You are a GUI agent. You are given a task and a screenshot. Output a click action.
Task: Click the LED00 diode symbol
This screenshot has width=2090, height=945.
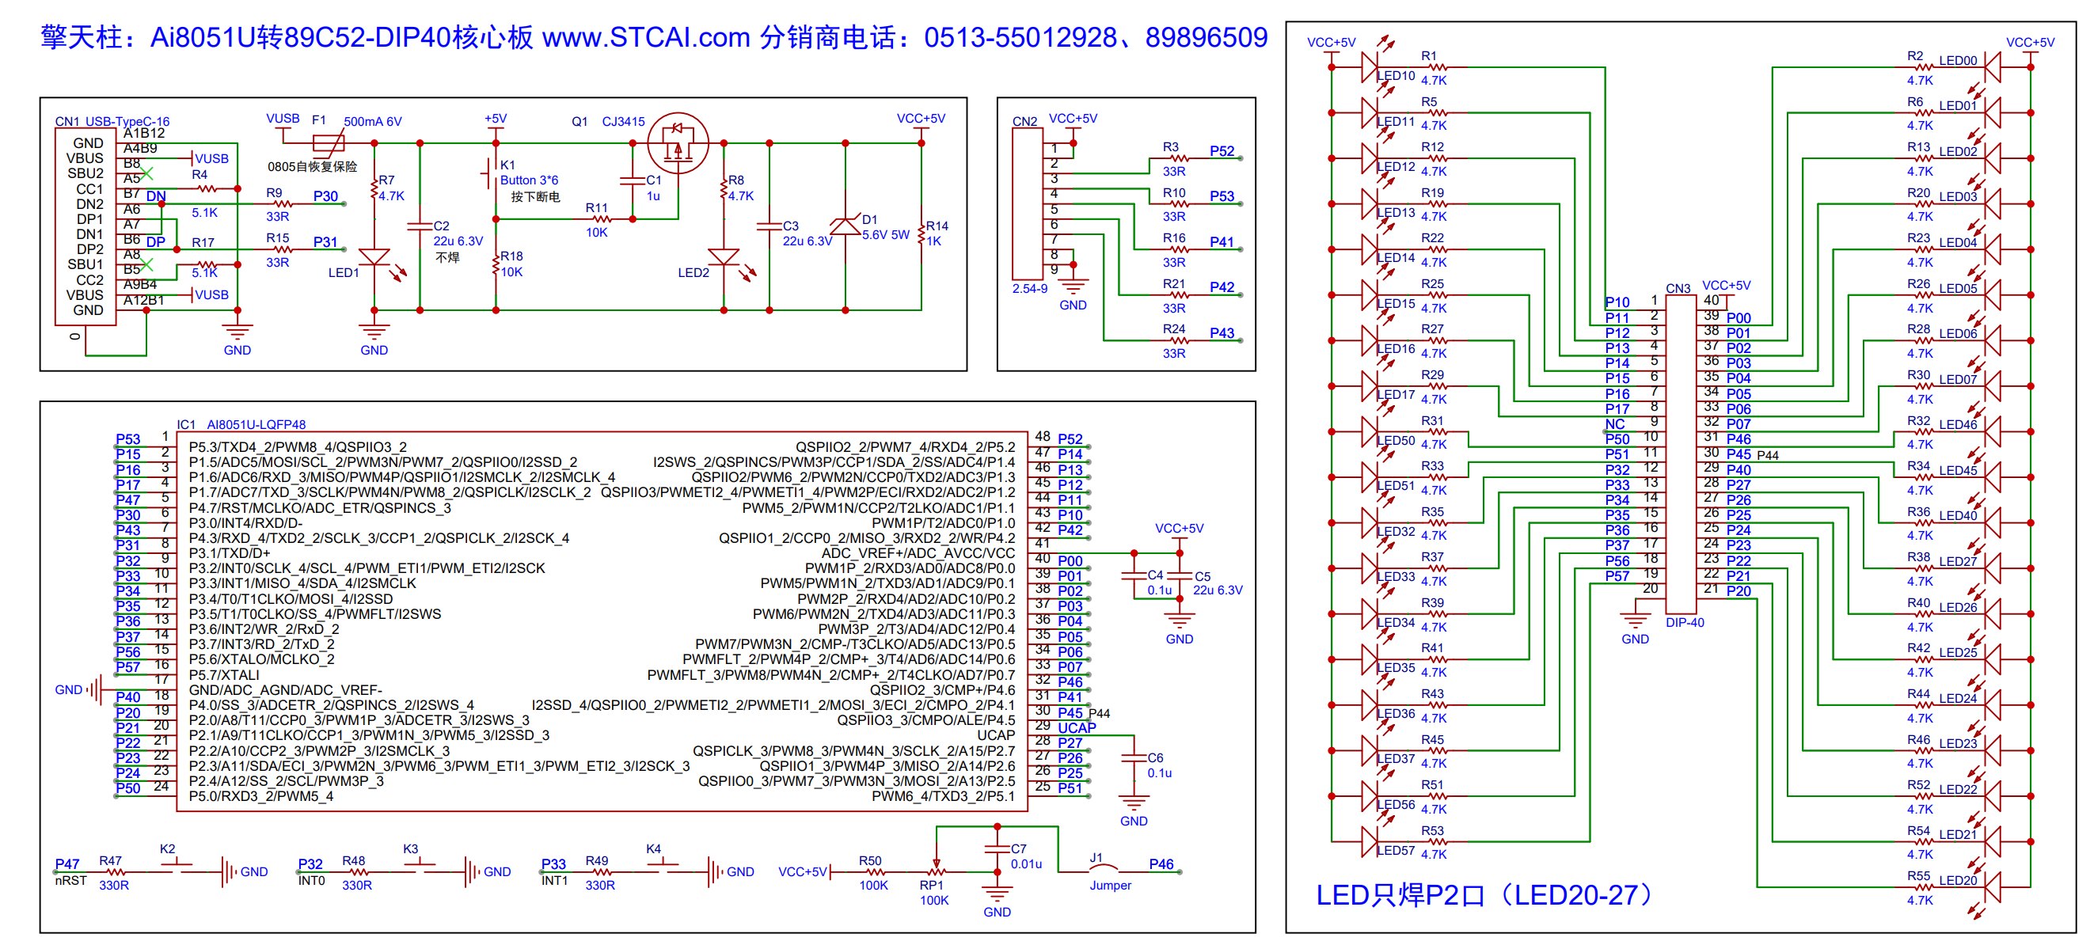pyautogui.click(x=1992, y=66)
